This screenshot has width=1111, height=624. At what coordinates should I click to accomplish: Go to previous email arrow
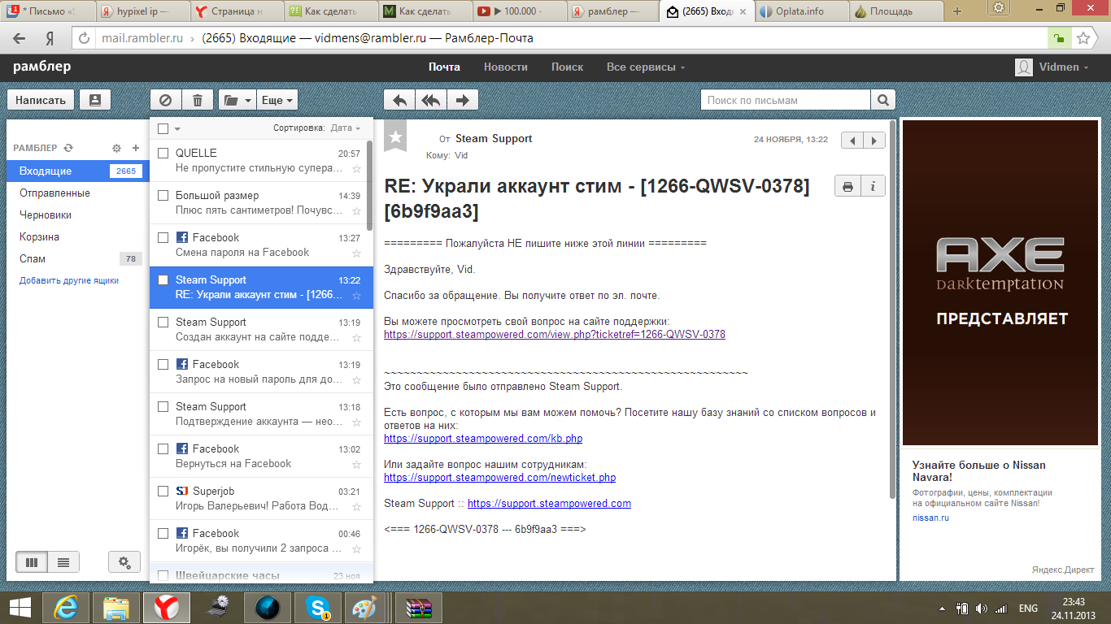click(852, 141)
